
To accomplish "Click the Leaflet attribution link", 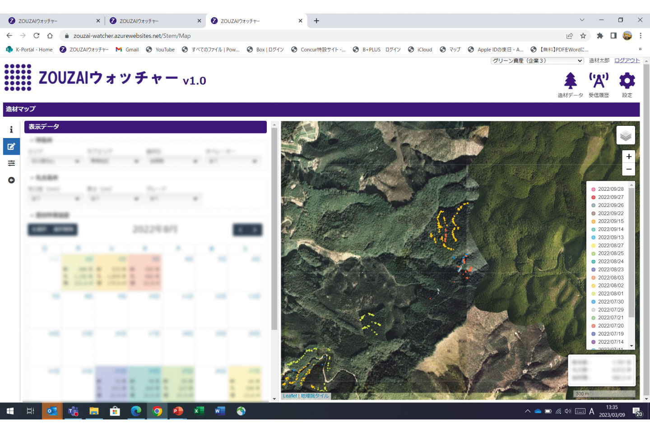I will click(290, 396).
